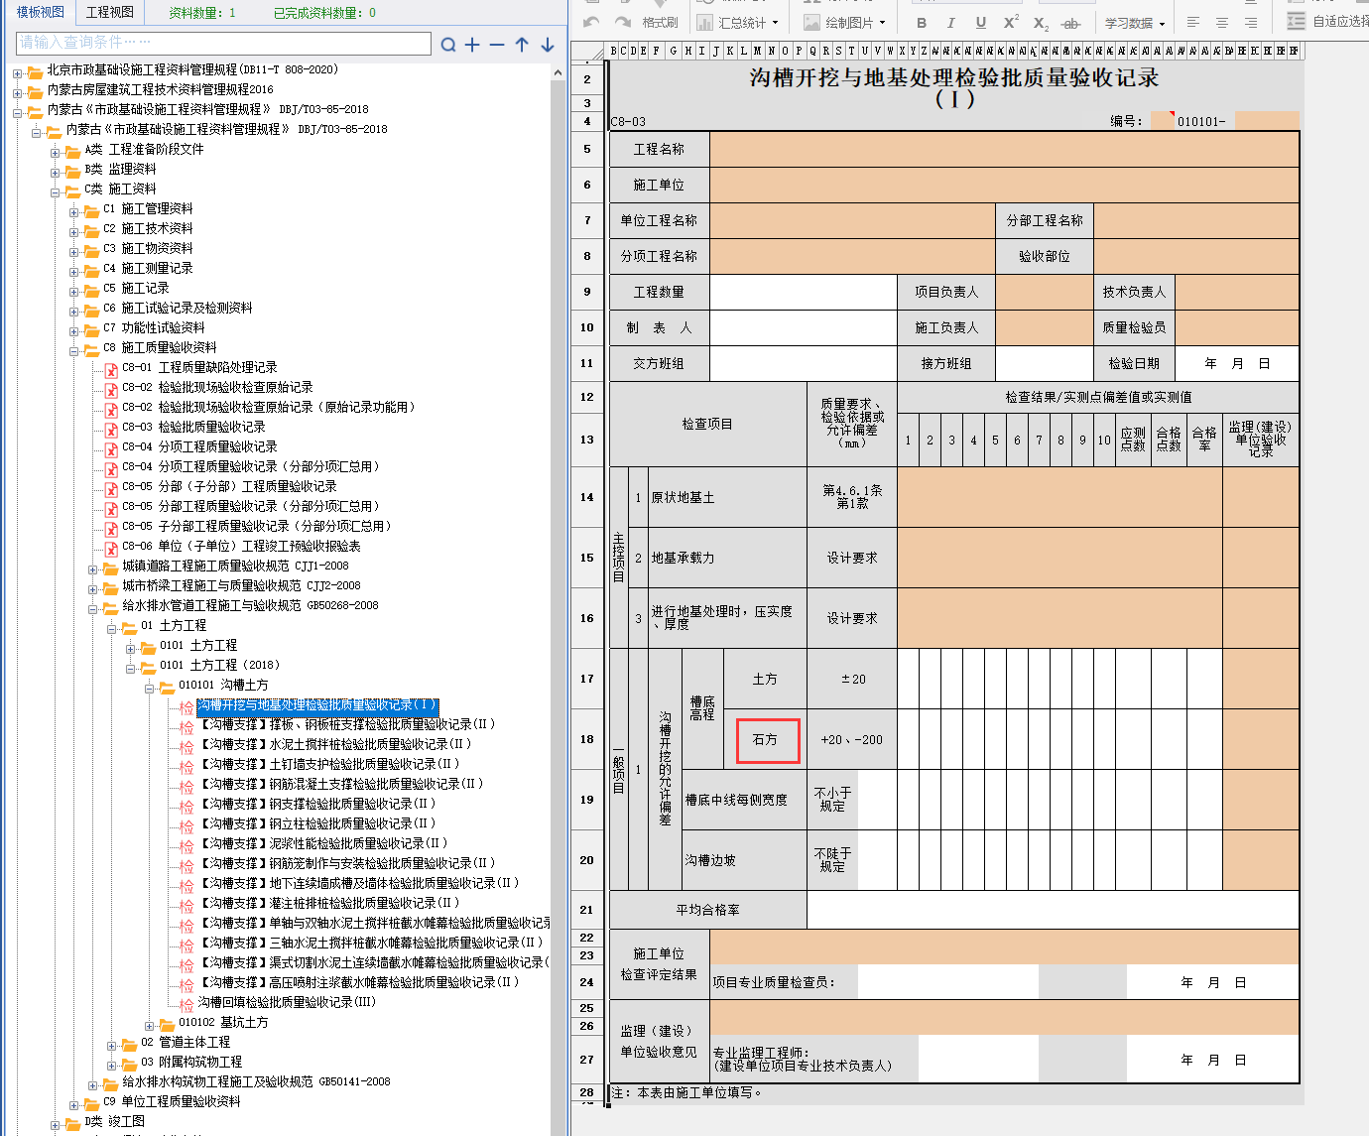
Task: Click the 绘制图片 picture icon
Action: point(812,22)
